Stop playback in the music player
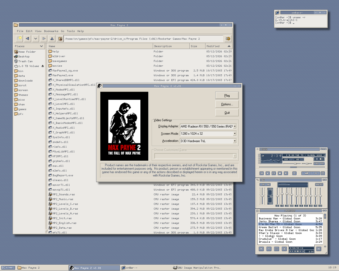339x271 pixels. tap(280, 173)
